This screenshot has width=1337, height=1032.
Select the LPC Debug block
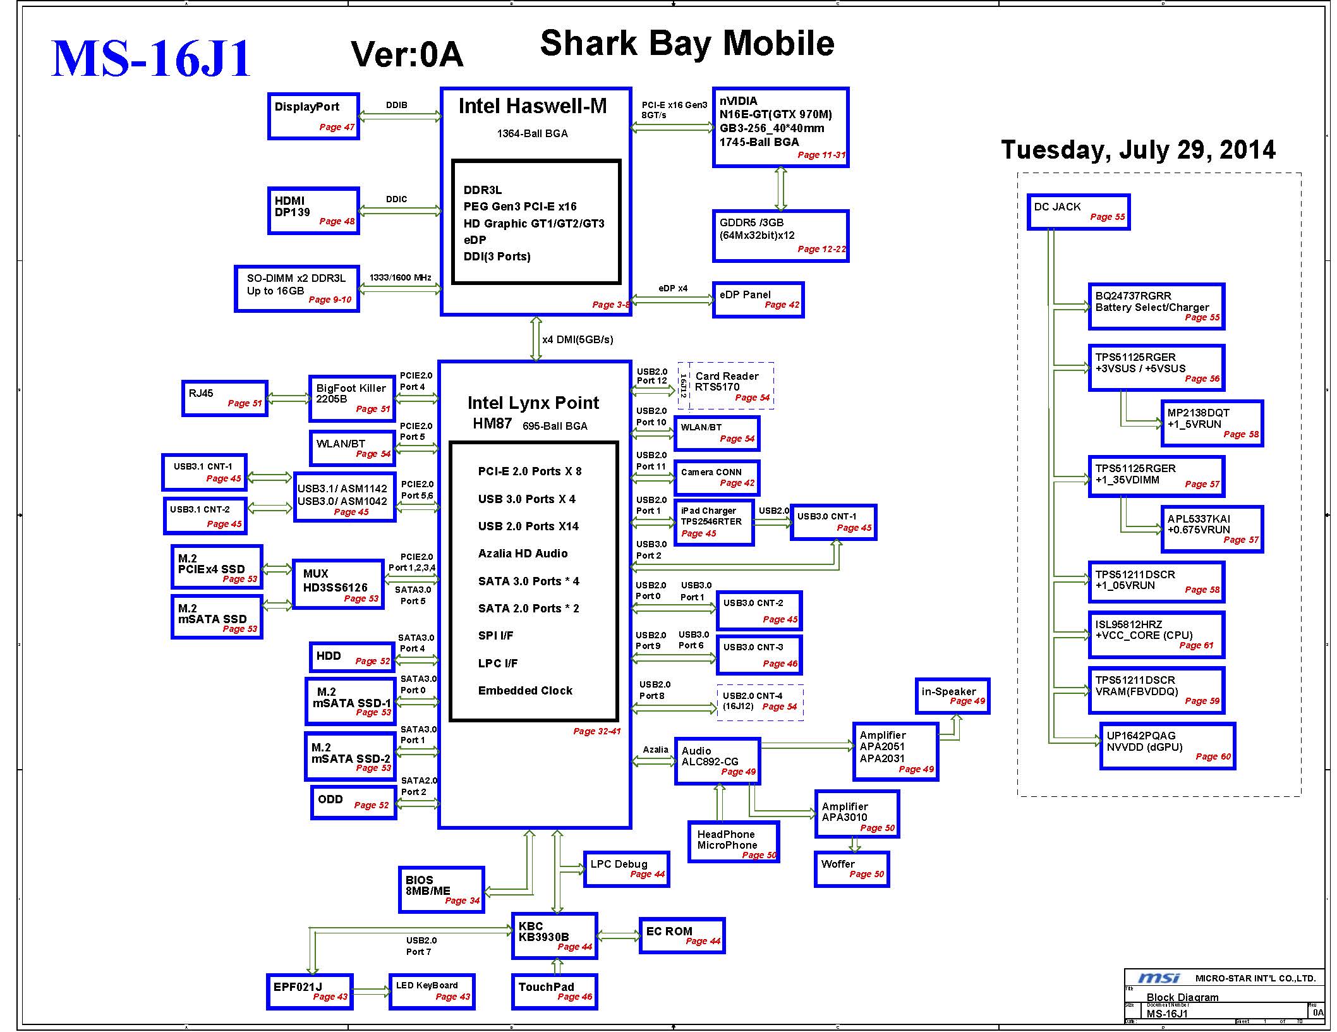[626, 869]
